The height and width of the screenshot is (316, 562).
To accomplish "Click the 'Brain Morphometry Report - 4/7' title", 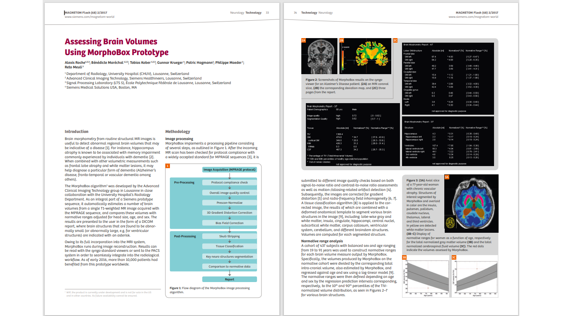I will [418, 44].
